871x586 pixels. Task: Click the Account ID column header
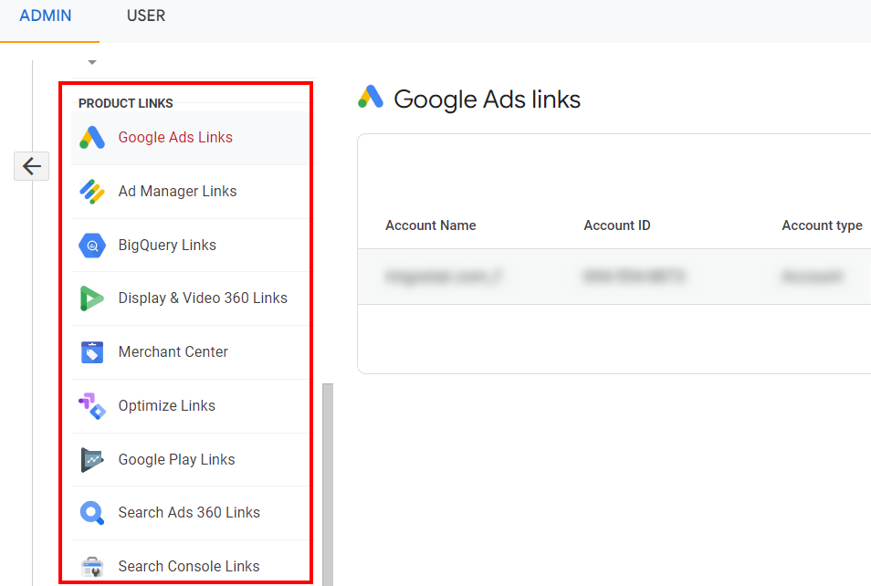coord(616,225)
